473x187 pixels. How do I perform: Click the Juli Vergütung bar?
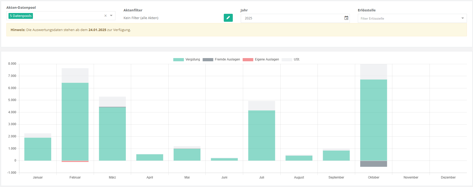(x=261, y=135)
